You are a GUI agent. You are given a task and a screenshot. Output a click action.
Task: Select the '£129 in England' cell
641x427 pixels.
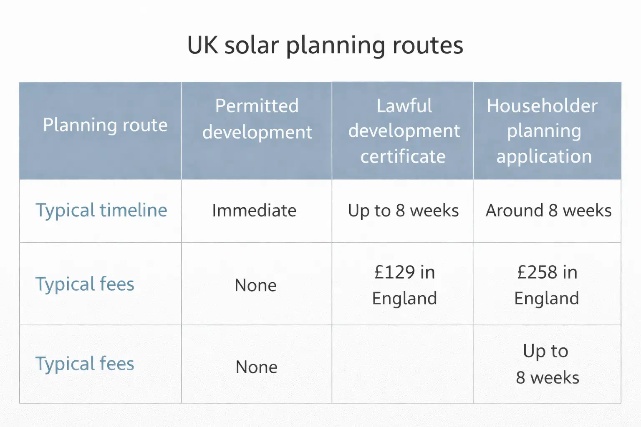point(404,285)
